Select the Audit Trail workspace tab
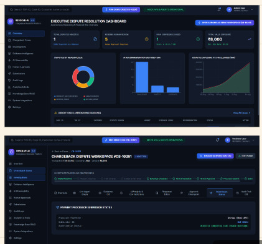Viewport: 262px width, 244px height. click(x=244, y=193)
